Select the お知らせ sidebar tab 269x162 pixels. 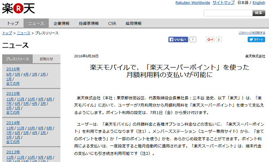click(x=46, y=59)
